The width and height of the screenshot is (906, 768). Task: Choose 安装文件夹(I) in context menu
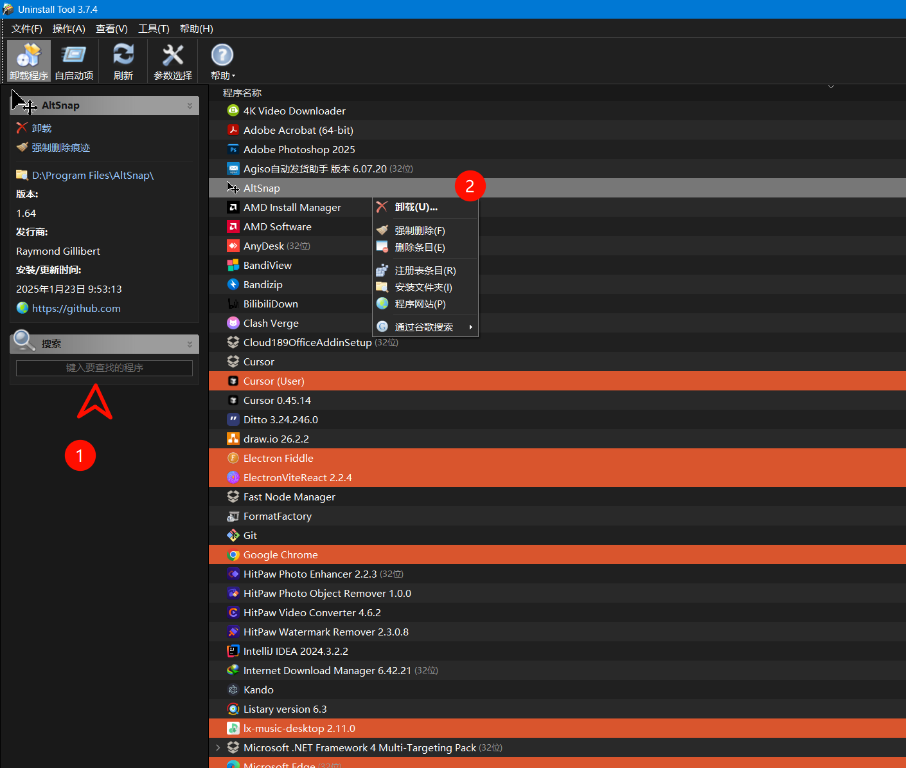click(425, 287)
